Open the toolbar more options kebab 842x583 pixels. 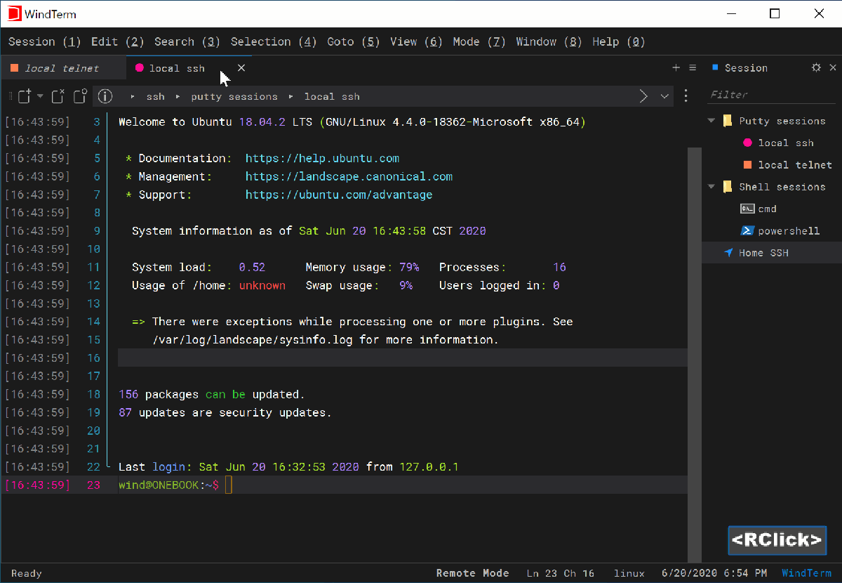686,96
